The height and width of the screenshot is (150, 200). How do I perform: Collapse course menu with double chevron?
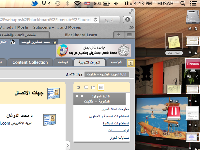77,96
